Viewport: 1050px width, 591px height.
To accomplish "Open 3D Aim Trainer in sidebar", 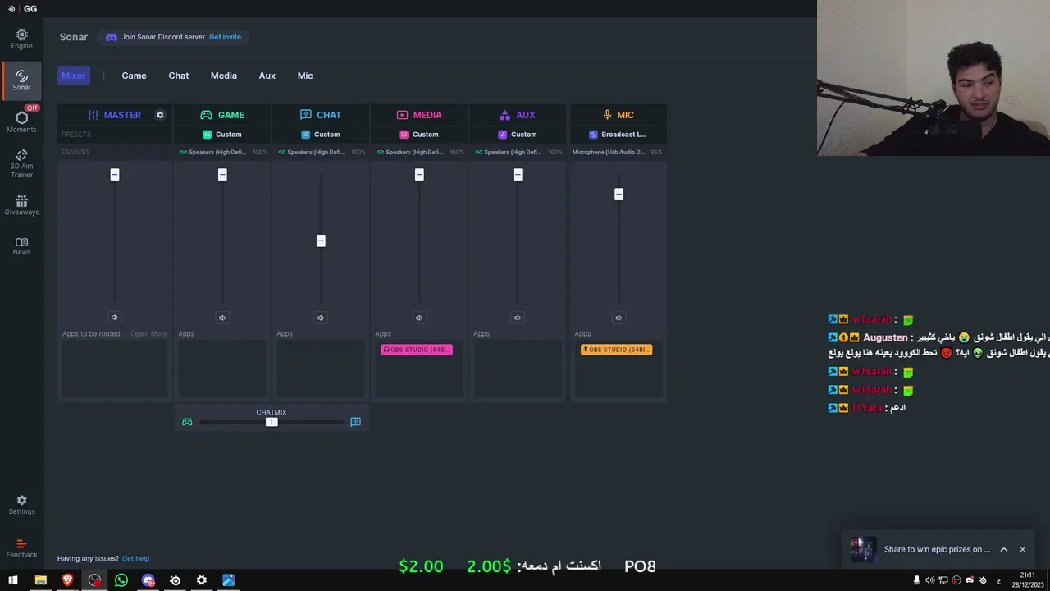I will (x=21, y=164).
